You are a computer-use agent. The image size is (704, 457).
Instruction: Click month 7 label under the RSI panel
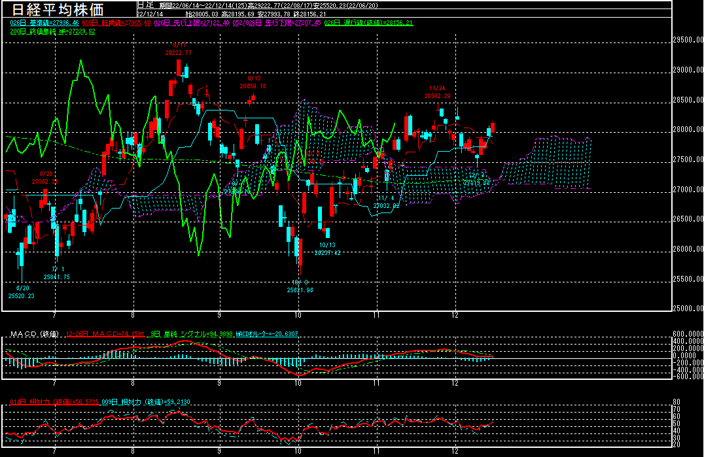[54, 452]
